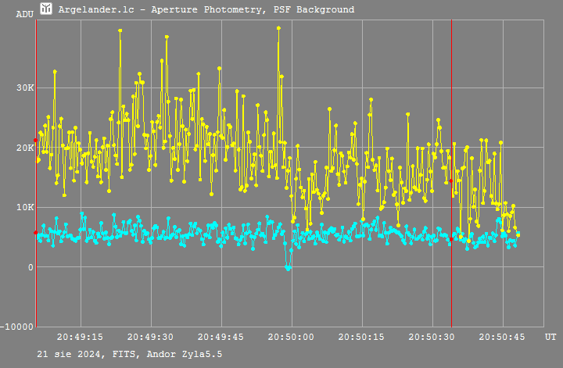The height and width of the screenshot is (368, 563).
Task: Click the title text 'Argelander.lc - Aperture Photometry, PSF Background'
Action: click(206, 9)
